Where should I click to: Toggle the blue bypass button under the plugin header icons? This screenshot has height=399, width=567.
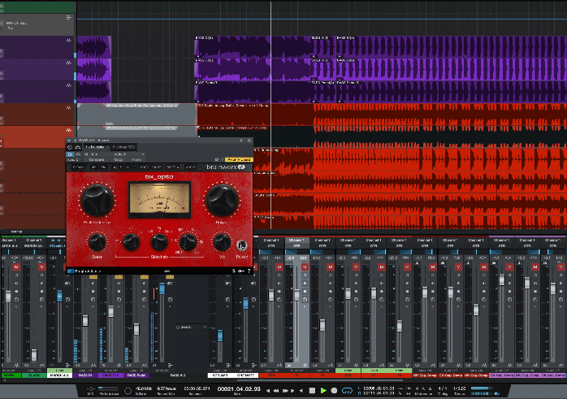70,154
